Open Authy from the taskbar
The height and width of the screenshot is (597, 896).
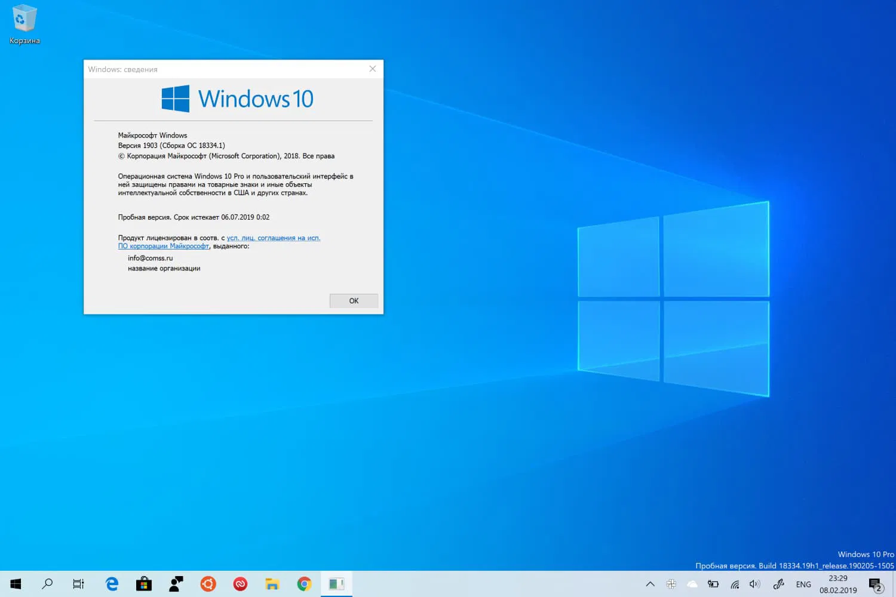click(240, 584)
